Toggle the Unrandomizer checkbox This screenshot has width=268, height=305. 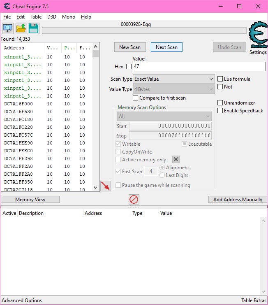[220, 102]
